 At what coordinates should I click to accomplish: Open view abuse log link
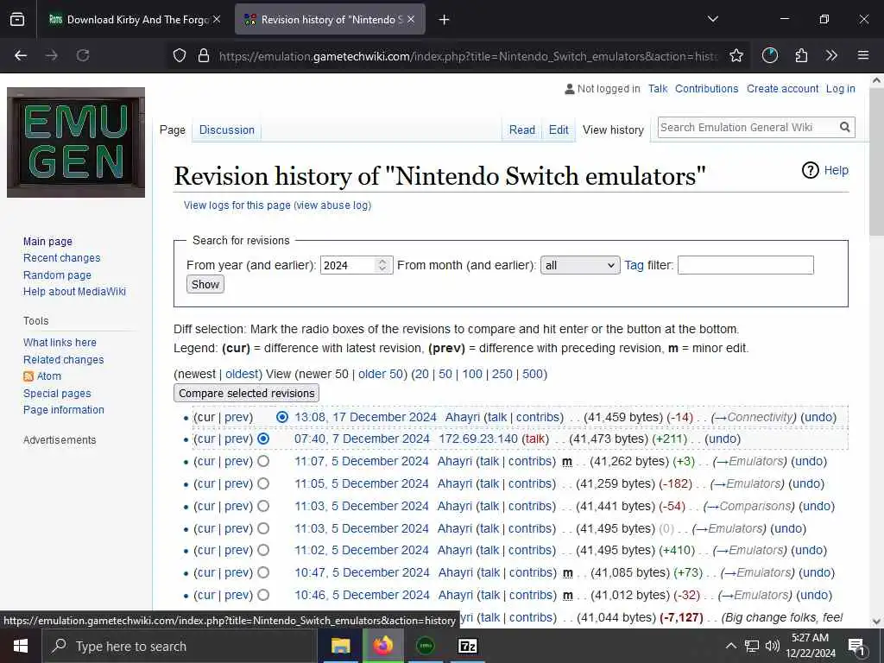332,205
